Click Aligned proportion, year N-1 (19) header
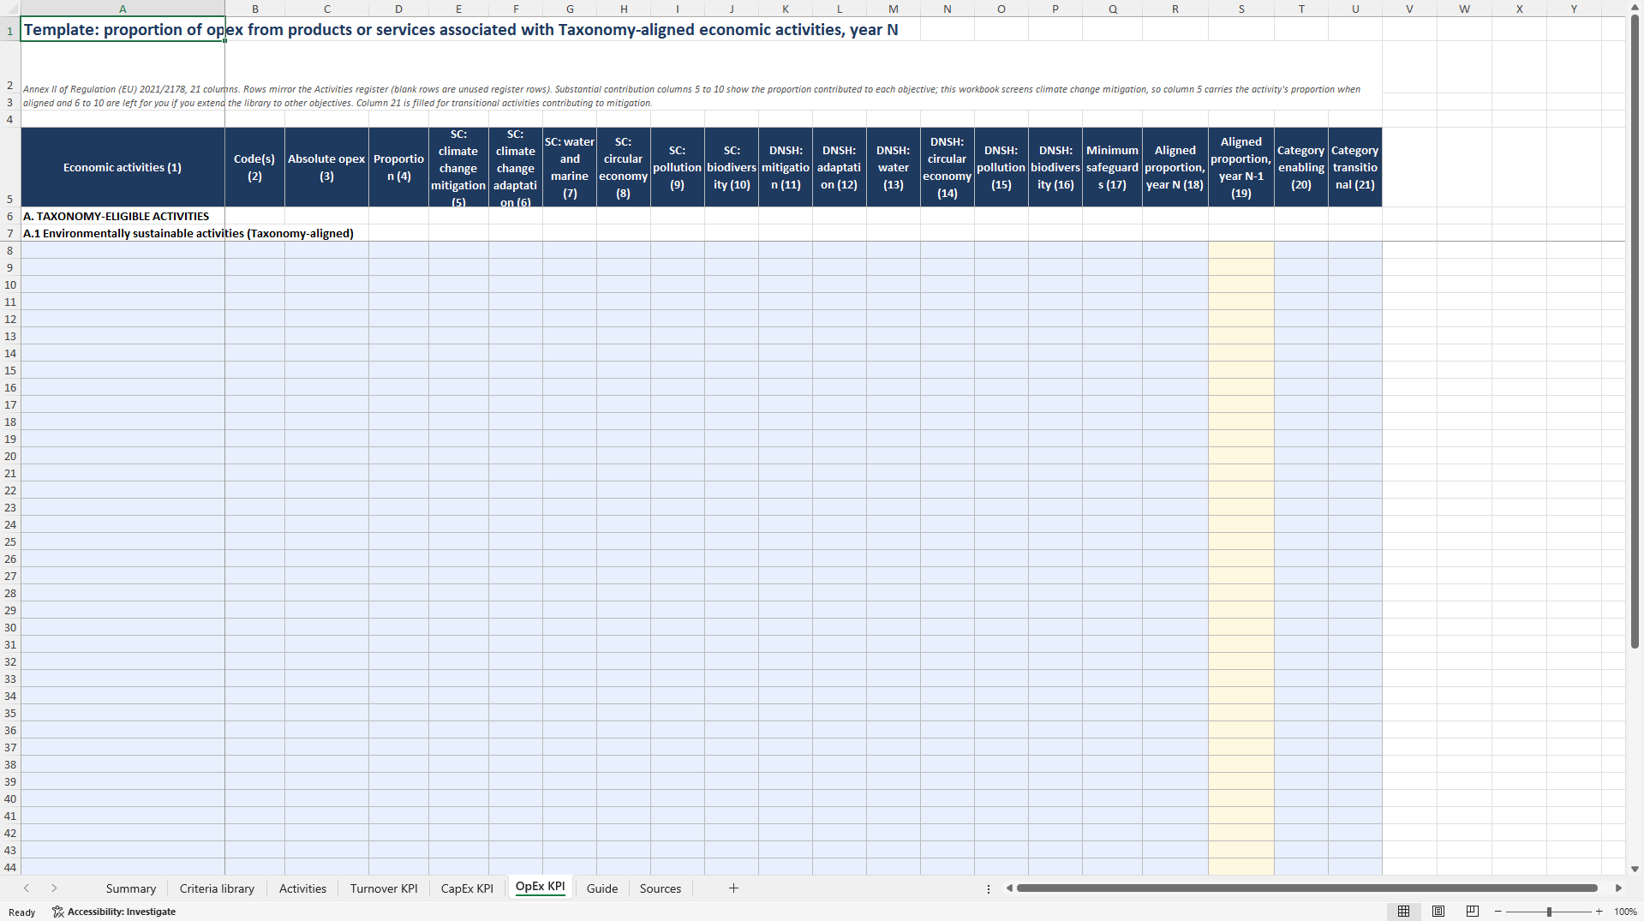The image size is (1644, 921). click(x=1241, y=167)
